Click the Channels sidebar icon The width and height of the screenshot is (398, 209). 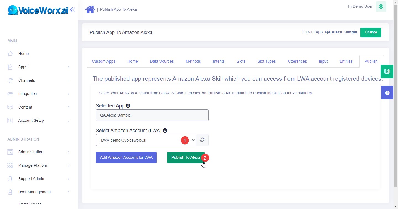click(x=10, y=80)
